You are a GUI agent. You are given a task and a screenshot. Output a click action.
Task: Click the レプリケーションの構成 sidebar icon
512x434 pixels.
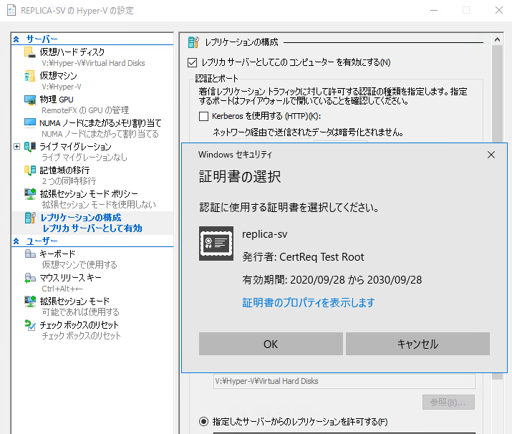[x=29, y=218]
